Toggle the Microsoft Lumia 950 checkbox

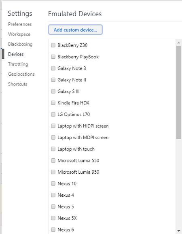[53, 172]
